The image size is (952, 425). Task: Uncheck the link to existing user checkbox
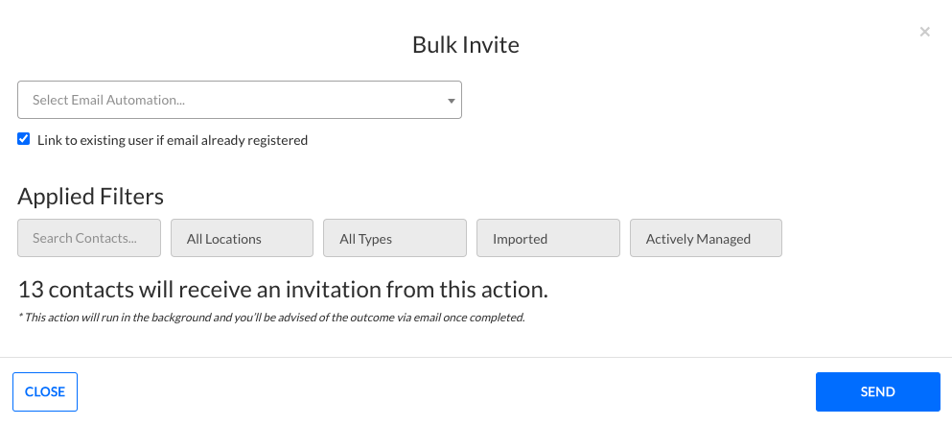coord(24,140)
